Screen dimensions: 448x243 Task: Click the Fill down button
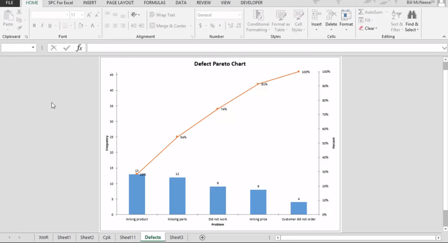[x=366, y=20]
